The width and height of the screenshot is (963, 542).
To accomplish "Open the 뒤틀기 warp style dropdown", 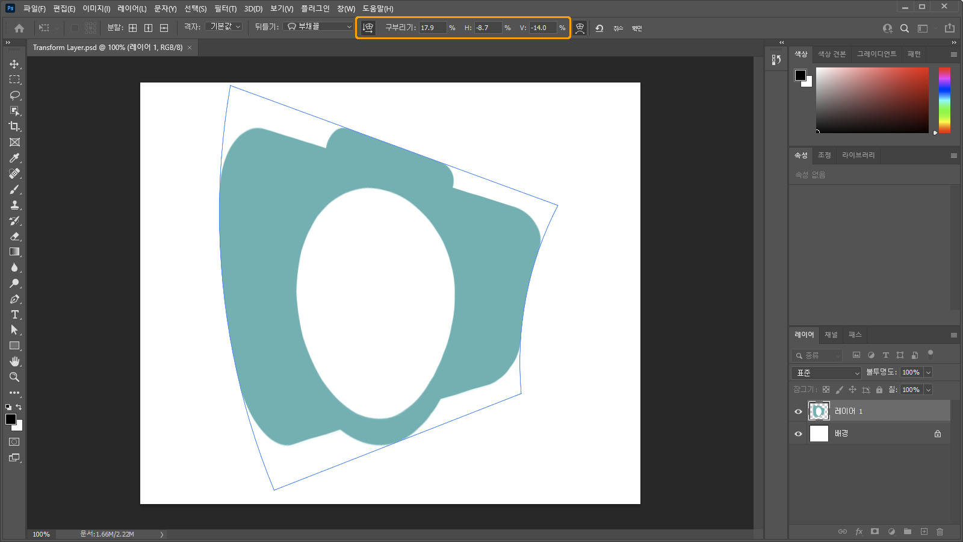I will pos(318,26).
